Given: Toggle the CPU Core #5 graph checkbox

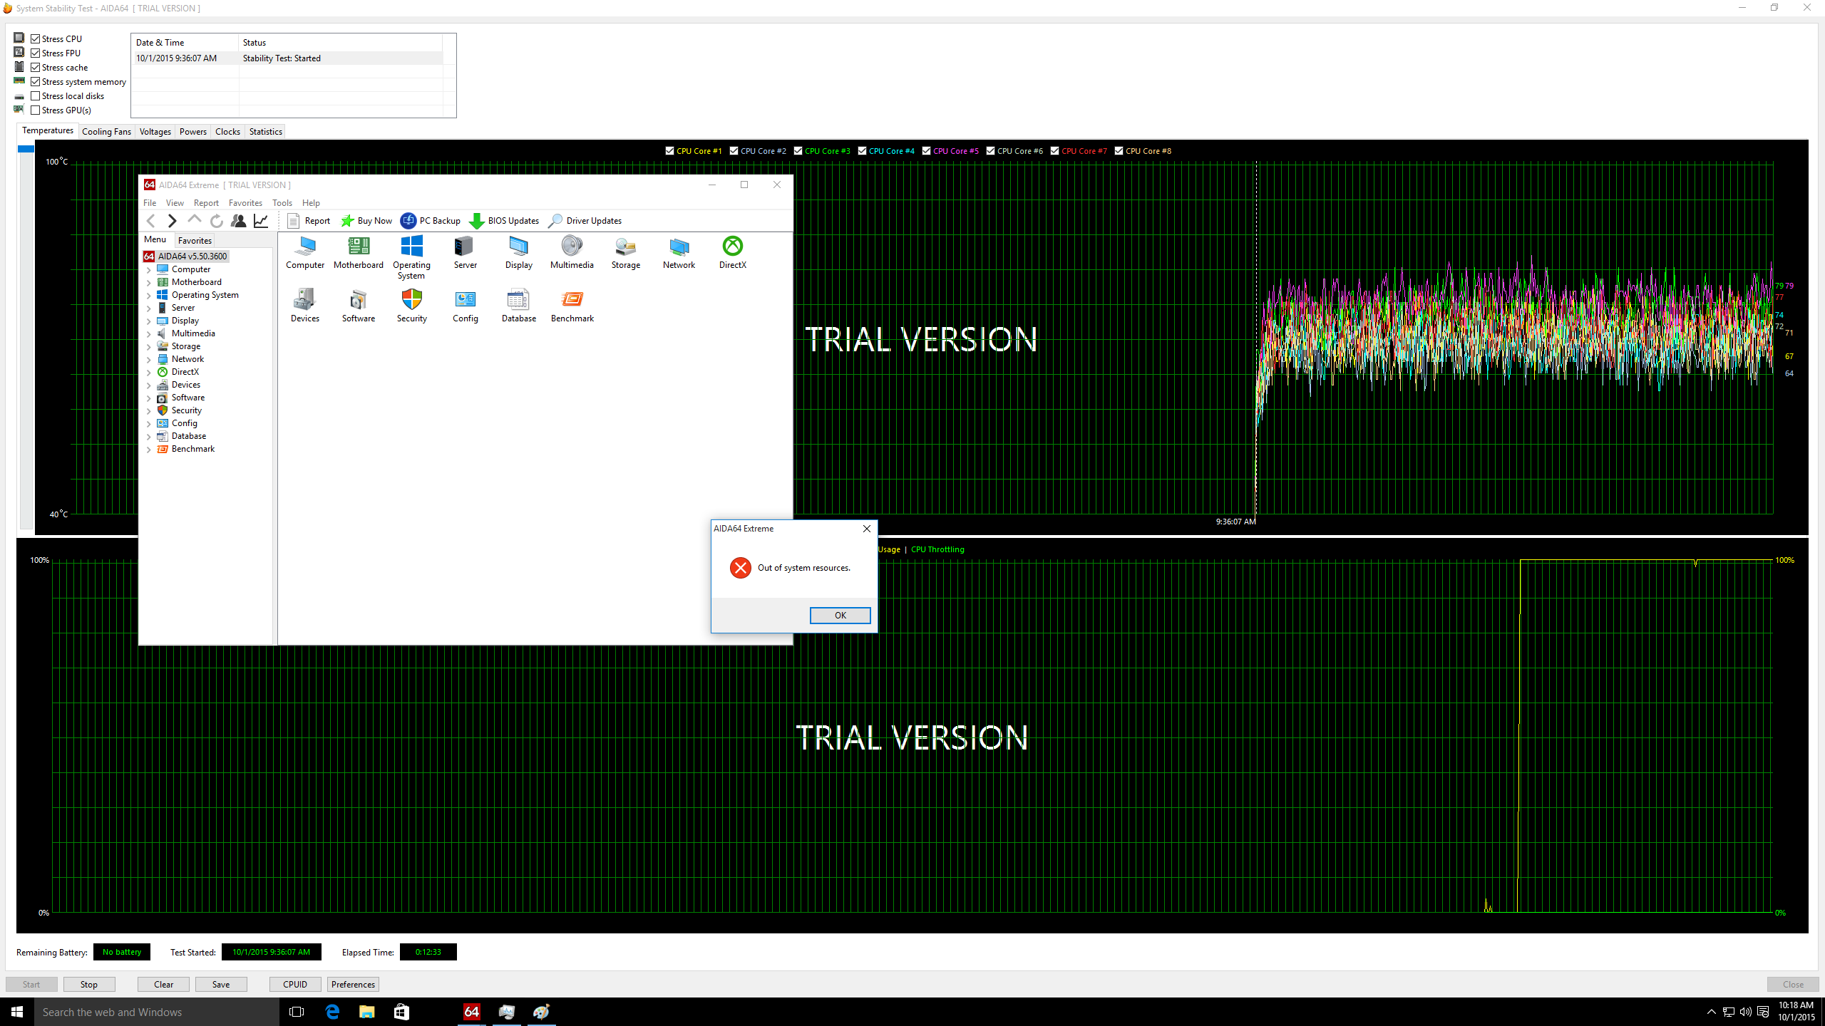Looking at the screenshot, I should tap(926, 150).
